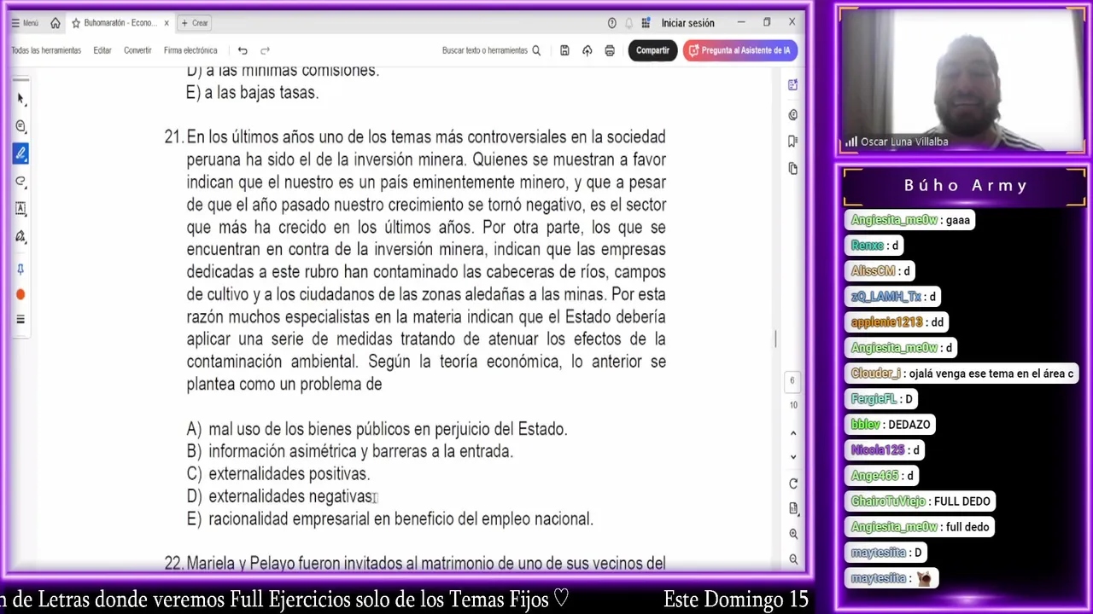Go to previous page with up arrow
Screen dimensions: 1093x614
[793, 433]
